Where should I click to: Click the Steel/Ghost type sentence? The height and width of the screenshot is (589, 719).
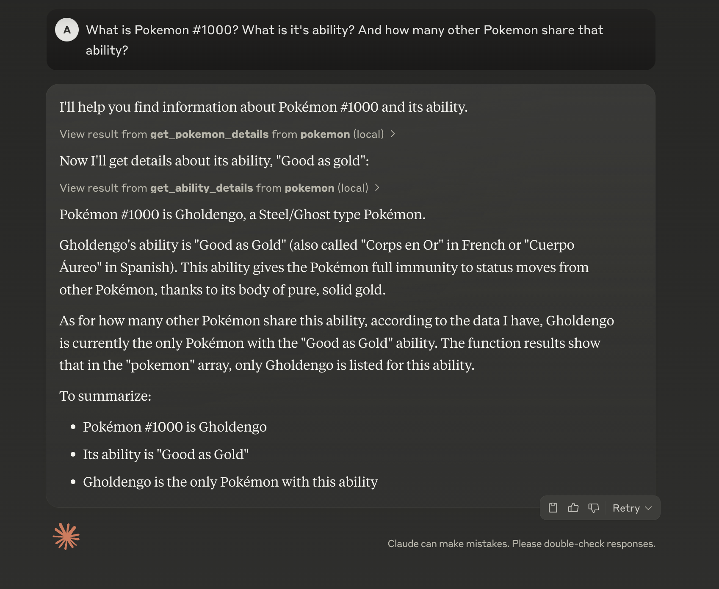point(242,215)
